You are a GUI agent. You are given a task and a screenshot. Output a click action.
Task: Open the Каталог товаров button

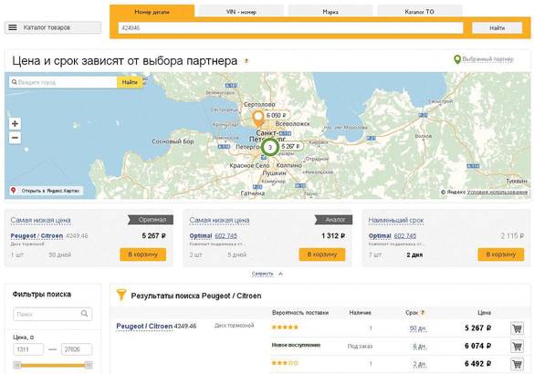53,27
